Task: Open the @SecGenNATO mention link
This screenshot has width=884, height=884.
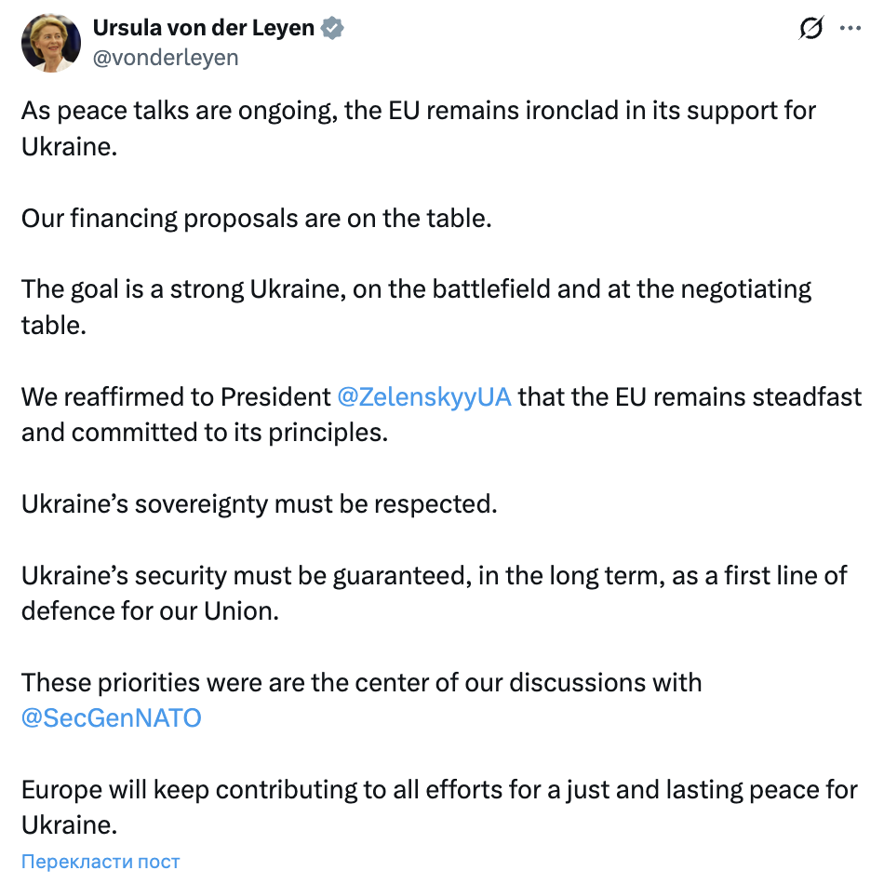Action: pos(111,717)
